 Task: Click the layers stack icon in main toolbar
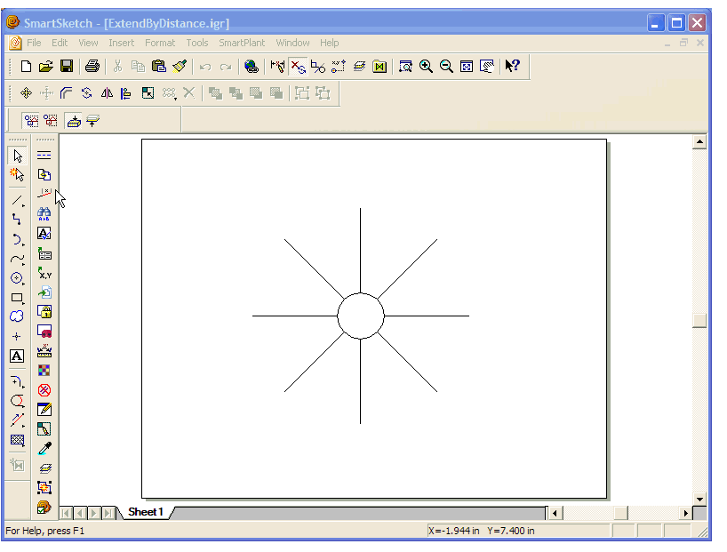[x=359, y=67]
